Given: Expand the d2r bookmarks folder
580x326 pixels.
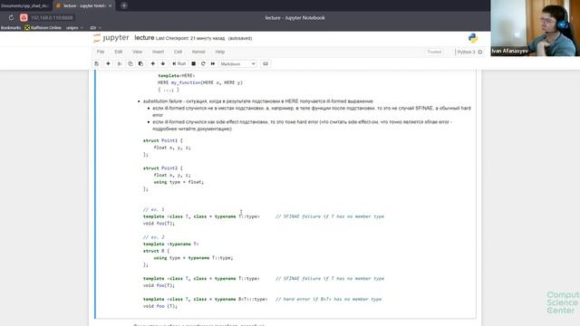Looking at the screenshot, I should pos(95,27).
